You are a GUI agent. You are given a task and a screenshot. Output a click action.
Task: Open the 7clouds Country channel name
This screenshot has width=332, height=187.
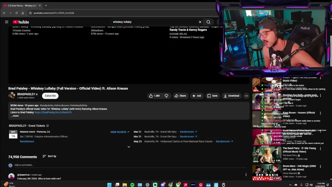coord(21,30)
